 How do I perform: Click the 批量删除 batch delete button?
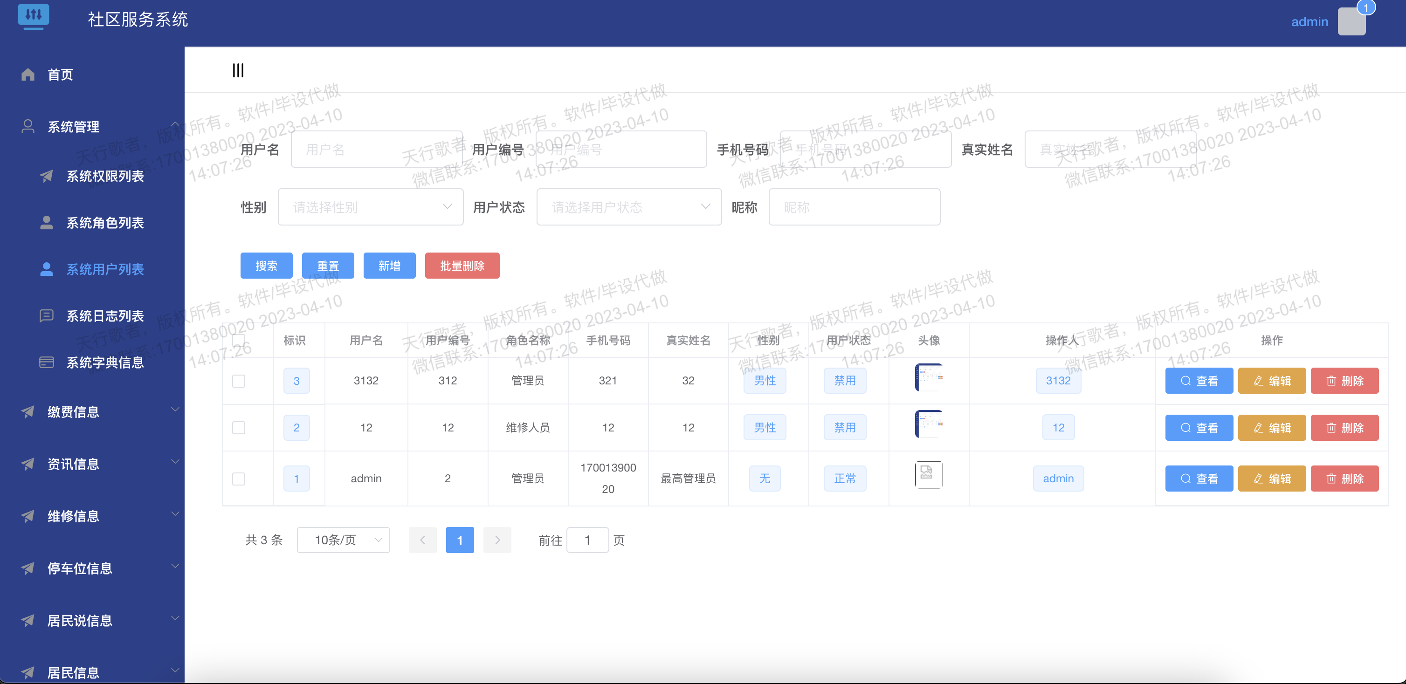click(462, 266)
